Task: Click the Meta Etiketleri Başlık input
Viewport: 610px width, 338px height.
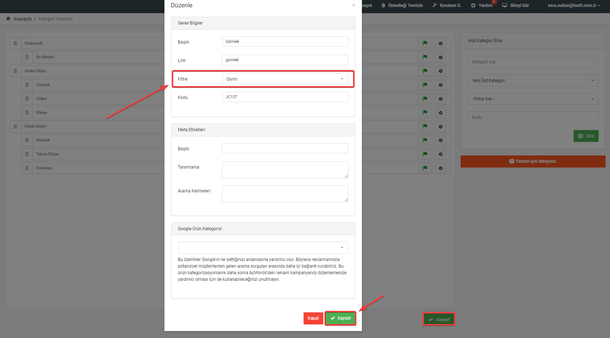Action: point(285,148)
